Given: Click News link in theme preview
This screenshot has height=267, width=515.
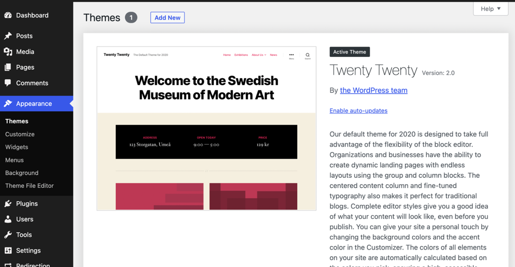Looking at the screenshot, I should coord(273,55).
